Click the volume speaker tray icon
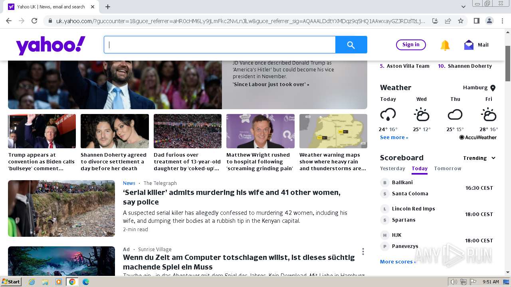The height and width of the screenshot is (287, 511). pyautogui.click(x=454, y=282)
